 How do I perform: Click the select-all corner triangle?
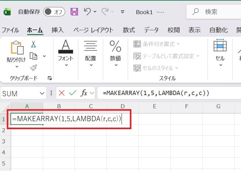click(x=6, y=108)
